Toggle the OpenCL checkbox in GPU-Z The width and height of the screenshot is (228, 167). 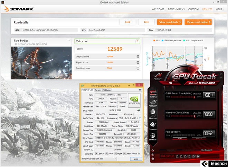pyautogui.click(x=96, y=154)
